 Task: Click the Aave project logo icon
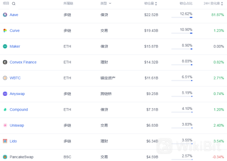coord(5,15)
